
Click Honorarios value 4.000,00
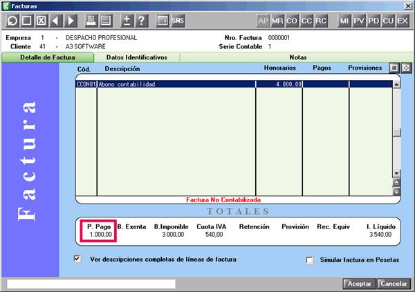[x=288, y=84]
